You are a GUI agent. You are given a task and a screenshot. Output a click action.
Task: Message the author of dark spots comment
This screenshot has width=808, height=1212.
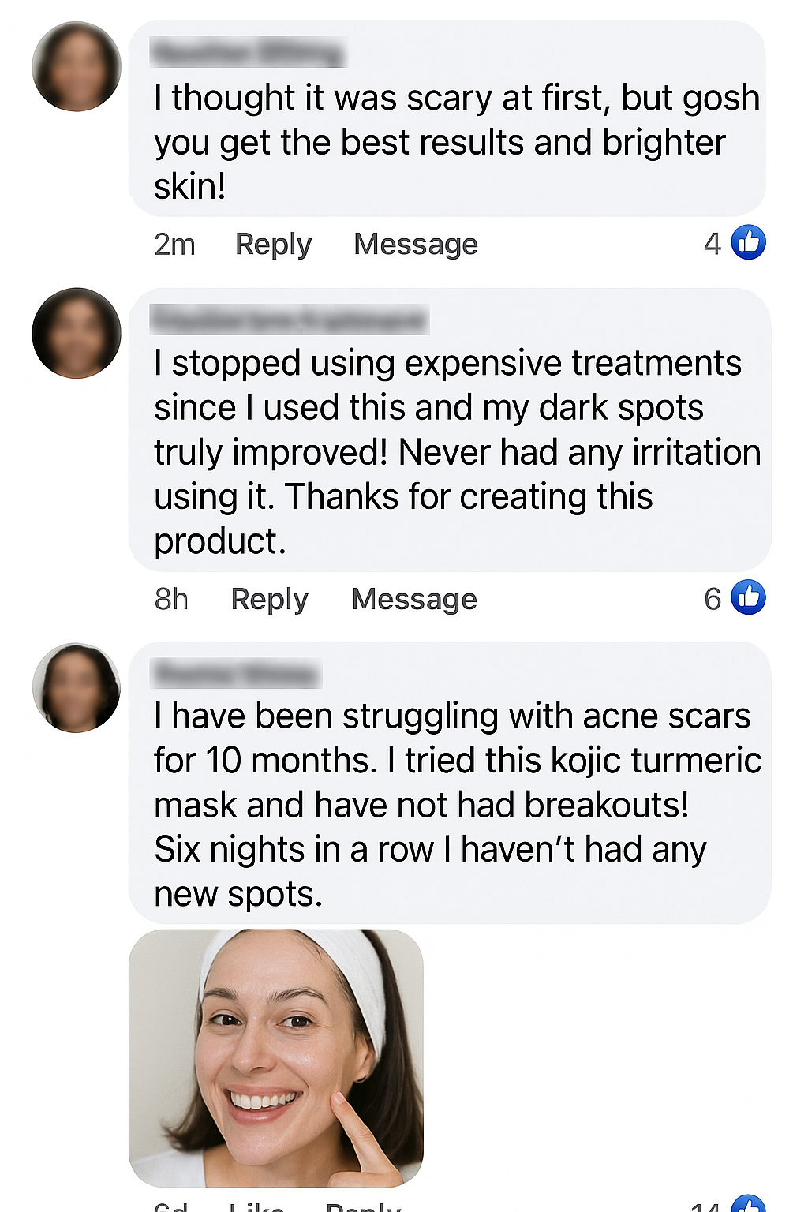(x=414, y=600)
